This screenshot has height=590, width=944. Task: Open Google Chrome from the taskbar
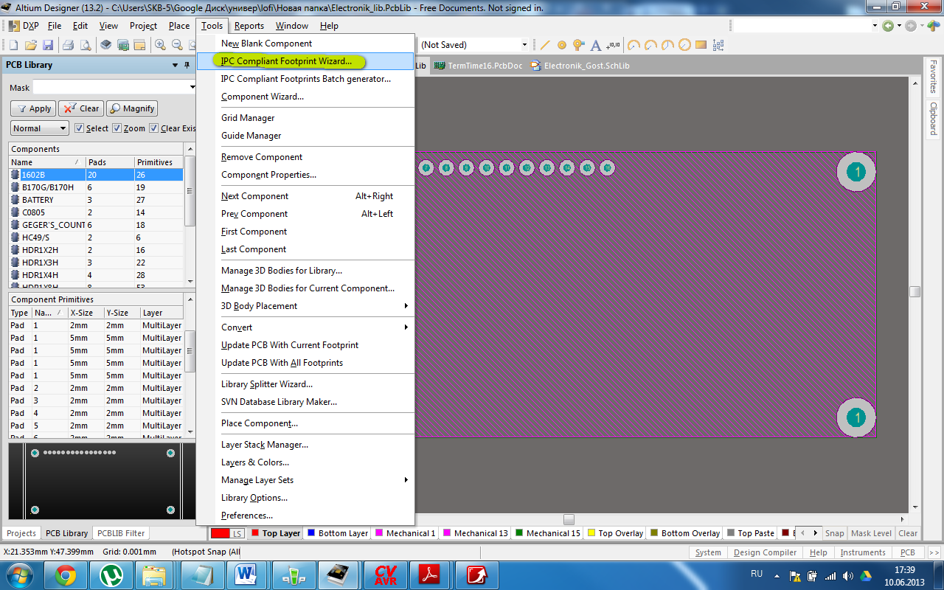tap(66, 575)
